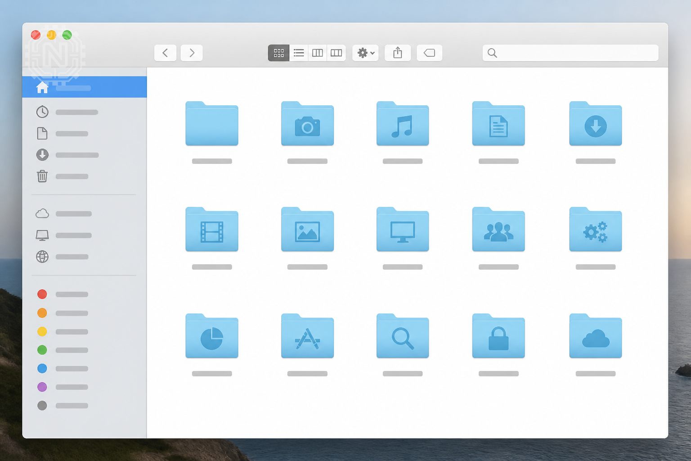Select the folder with the download arrow emblem
The height and width of the screenshot is (461, 691).
[x=596, y=124]
